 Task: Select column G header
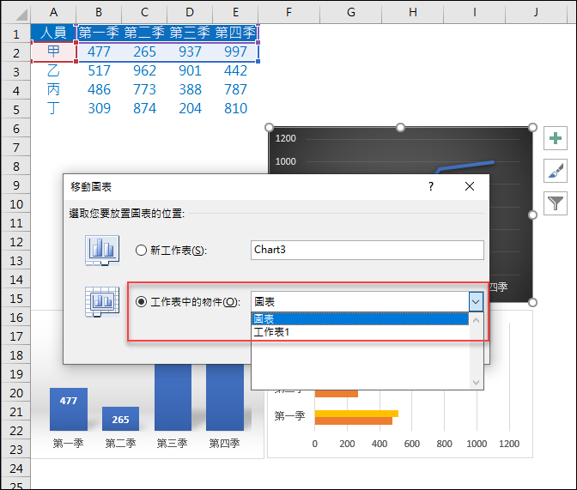point(351,13)
